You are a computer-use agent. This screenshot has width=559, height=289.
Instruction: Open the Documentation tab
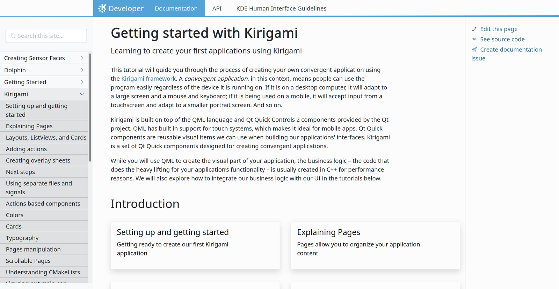pyautogui.click(x=176, y=8)
